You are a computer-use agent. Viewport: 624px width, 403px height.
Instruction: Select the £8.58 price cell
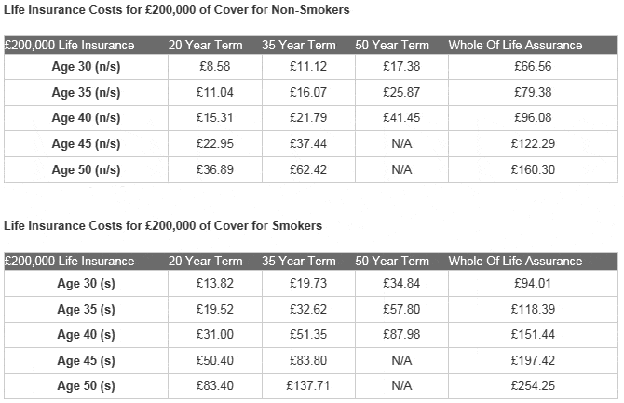click(215, 66)
